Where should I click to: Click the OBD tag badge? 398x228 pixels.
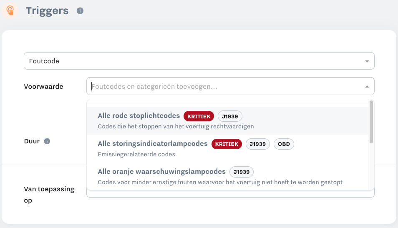point(284,144)
